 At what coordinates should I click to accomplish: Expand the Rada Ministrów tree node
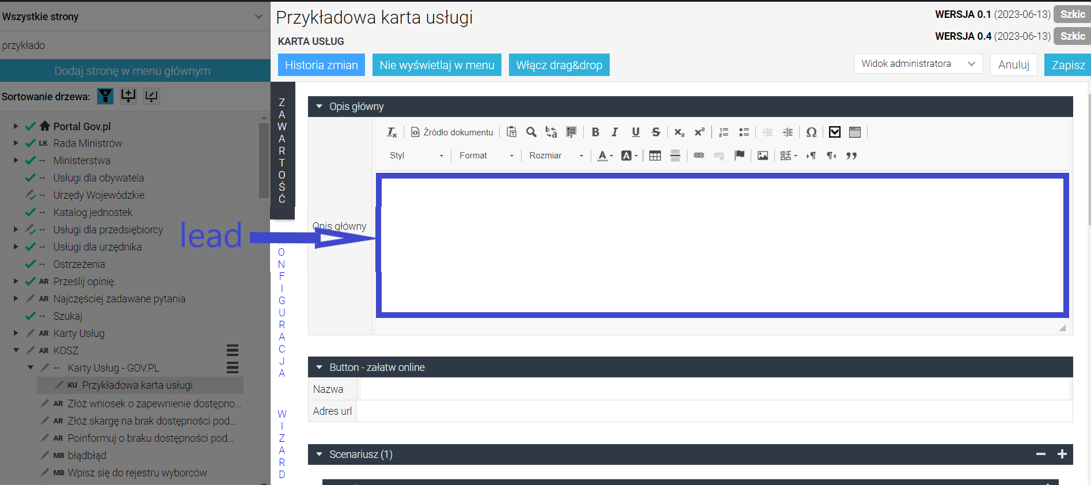coord(16,143)
